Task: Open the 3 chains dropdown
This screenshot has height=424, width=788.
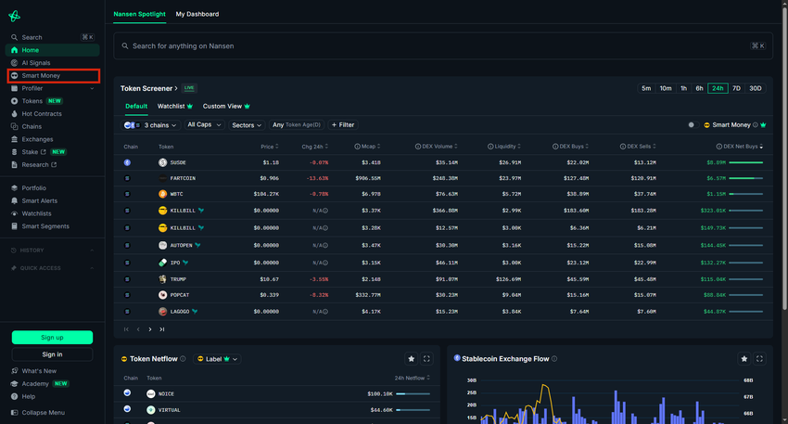Action: [151, 125]
